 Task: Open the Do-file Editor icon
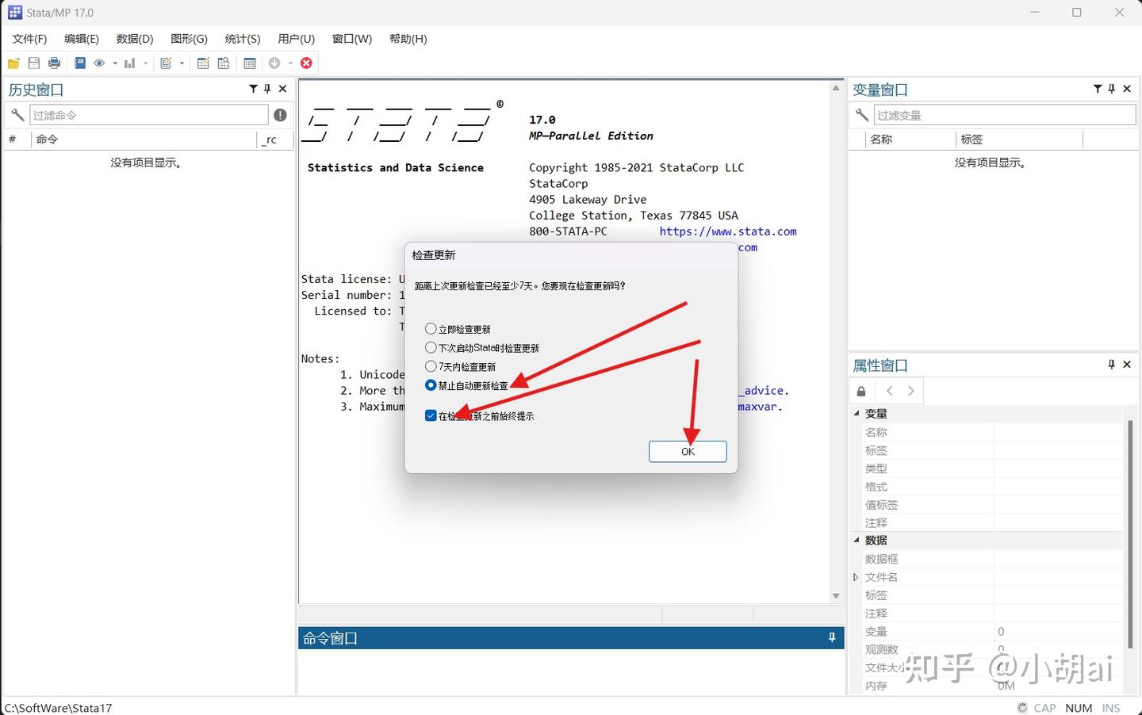click(x=166, y=63)
